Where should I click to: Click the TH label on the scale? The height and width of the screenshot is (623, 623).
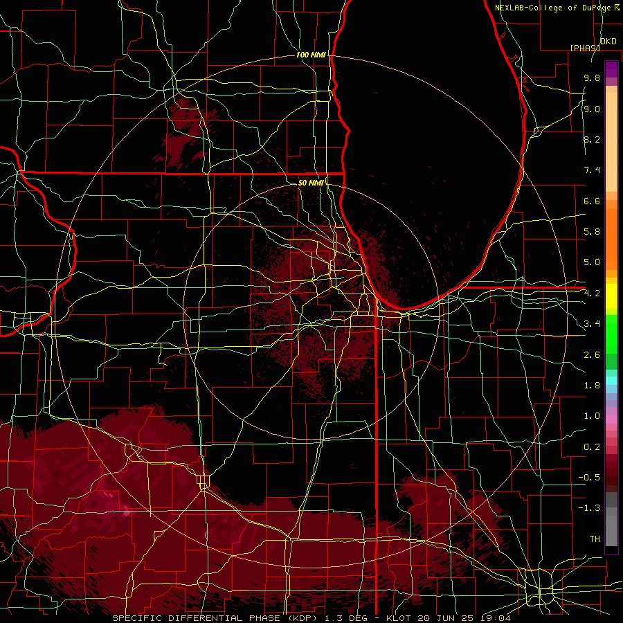point(595,539)
